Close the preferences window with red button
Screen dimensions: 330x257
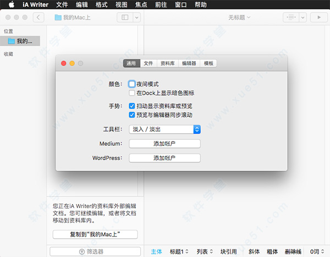point(64,63)
